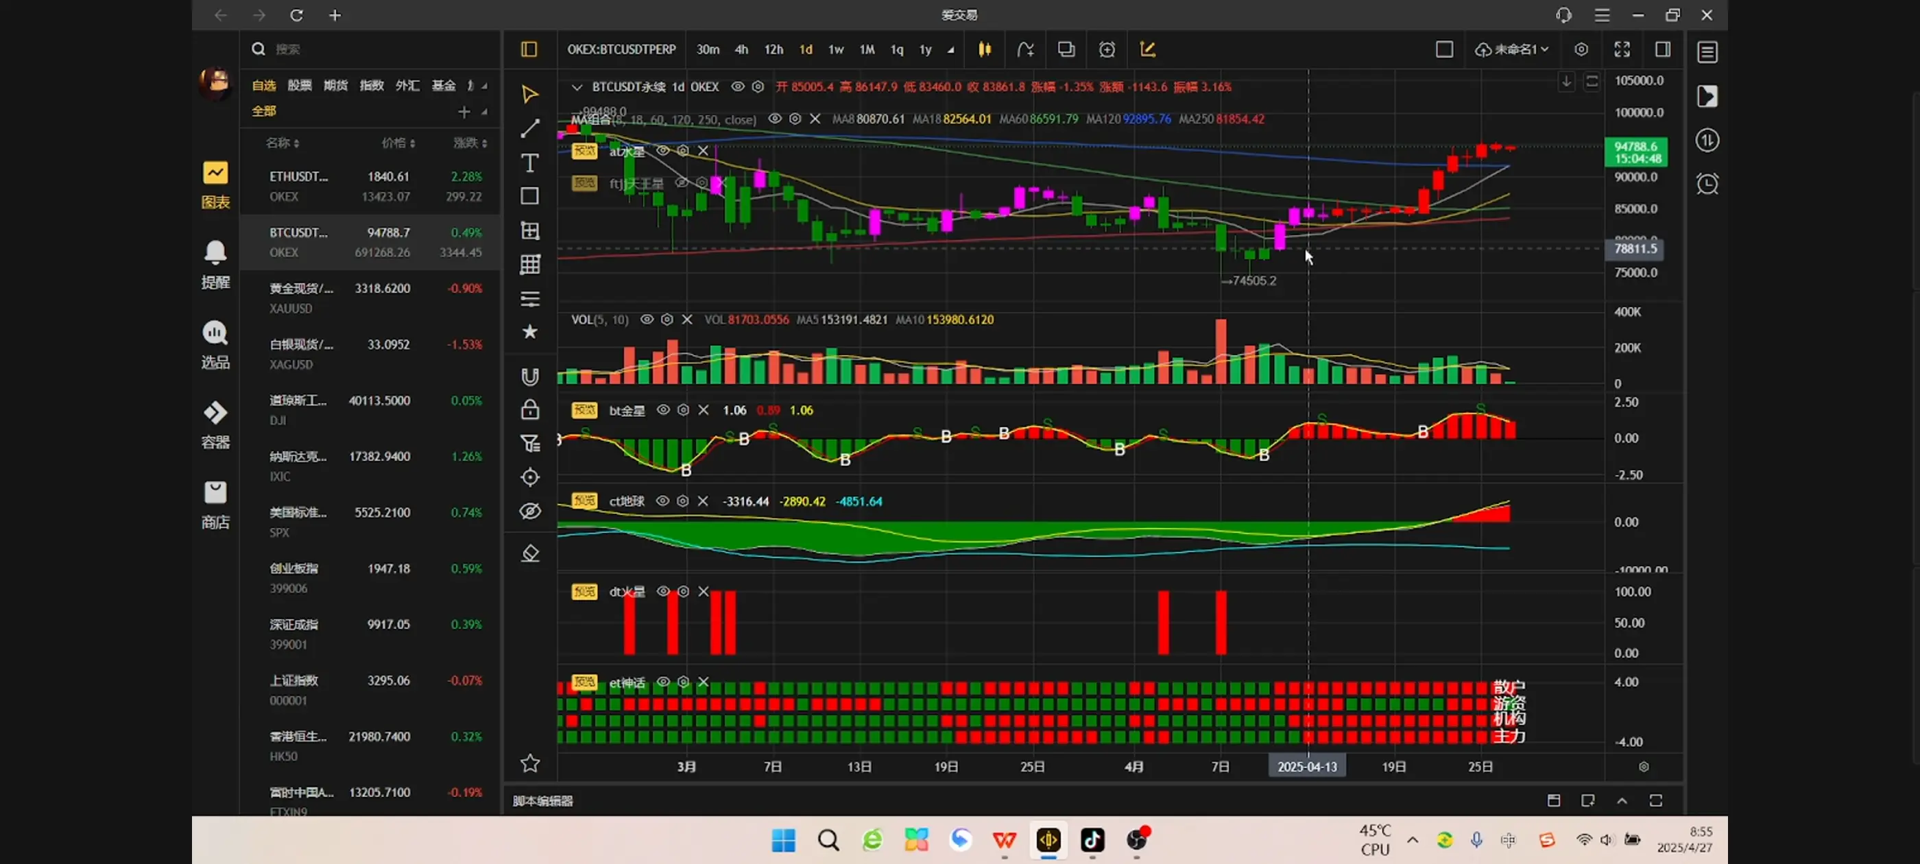Set chart timeframe to 4h
The image size is (1920, 864).
(741, 49)
